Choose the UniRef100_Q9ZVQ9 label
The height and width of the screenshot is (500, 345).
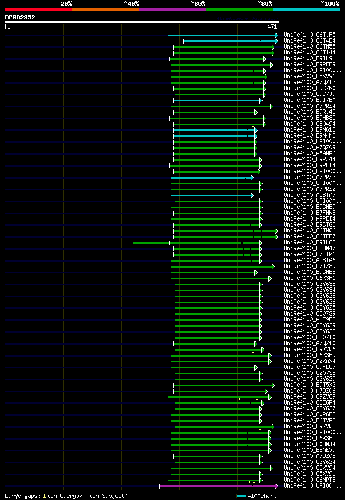pyautogui.click(x=309, y=398)
